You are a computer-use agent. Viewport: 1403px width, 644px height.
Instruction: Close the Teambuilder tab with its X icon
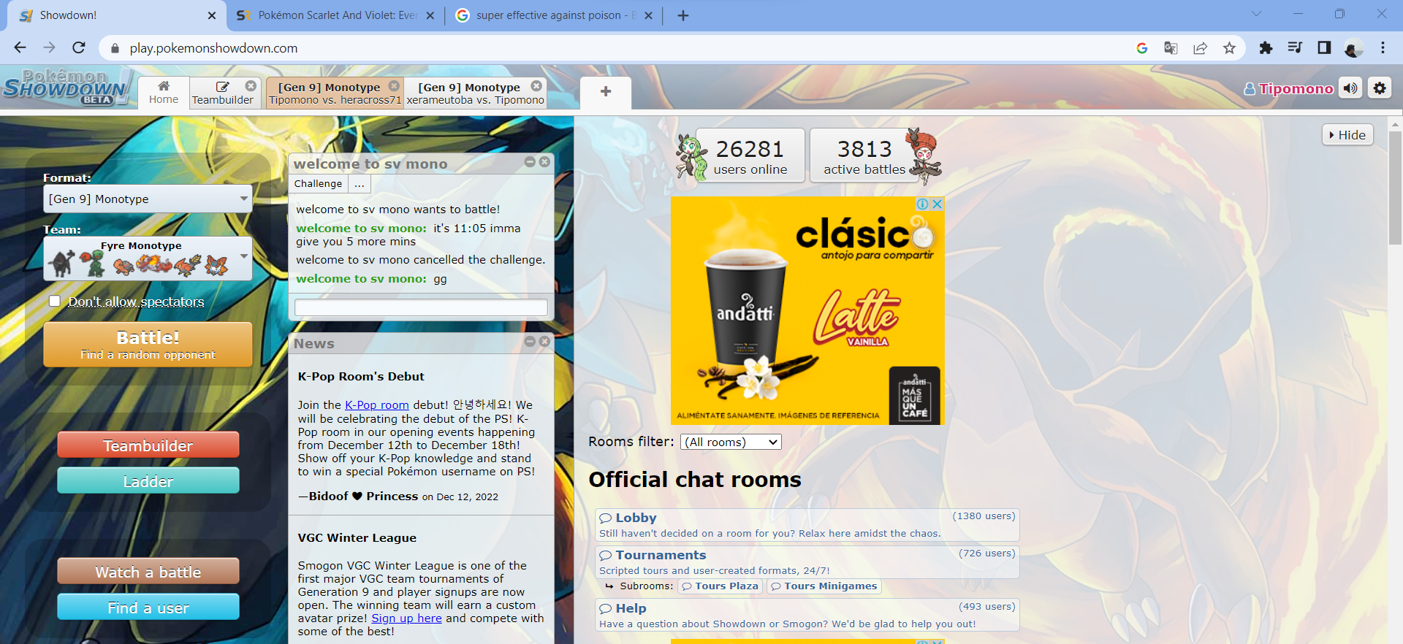[251, 86]
